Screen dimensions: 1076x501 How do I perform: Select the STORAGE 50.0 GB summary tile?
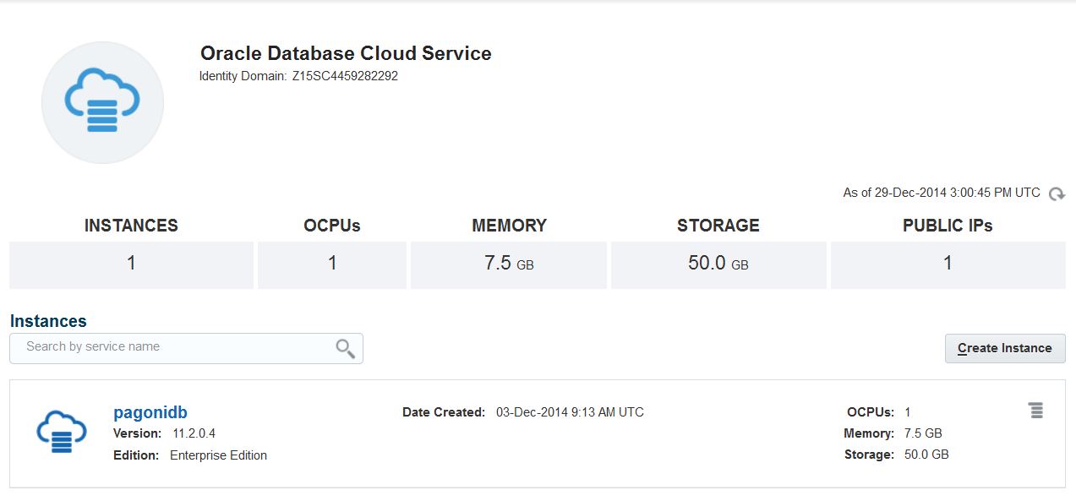pyautogui.click(x=718, y=264)
